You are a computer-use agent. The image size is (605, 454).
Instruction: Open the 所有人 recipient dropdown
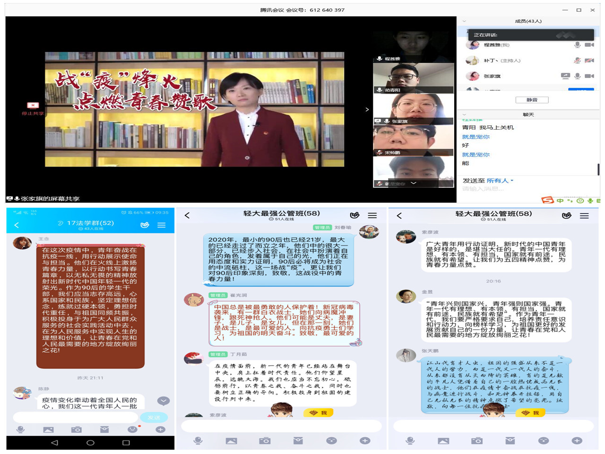click(500, 181)
